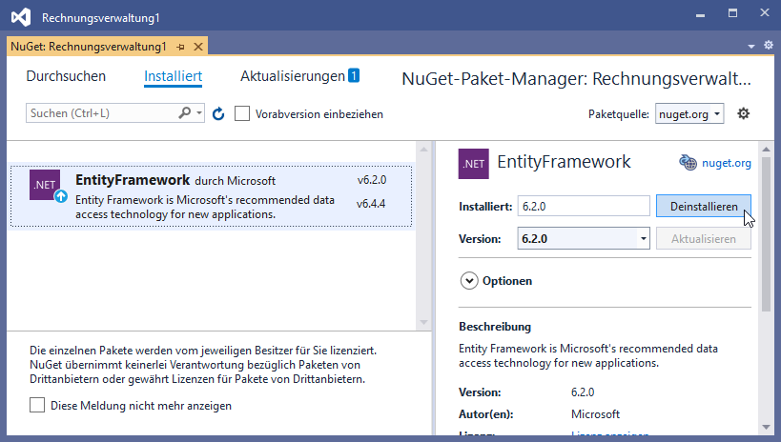Enable Vorabversion einbeziehen checkbox
The height and width of the screenshot is (442, 781).
click(242, 113)
